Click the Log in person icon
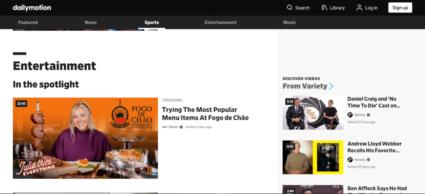The height and width of the screenshot is (194, 425). pyautogui.click(x=359, y=7)
